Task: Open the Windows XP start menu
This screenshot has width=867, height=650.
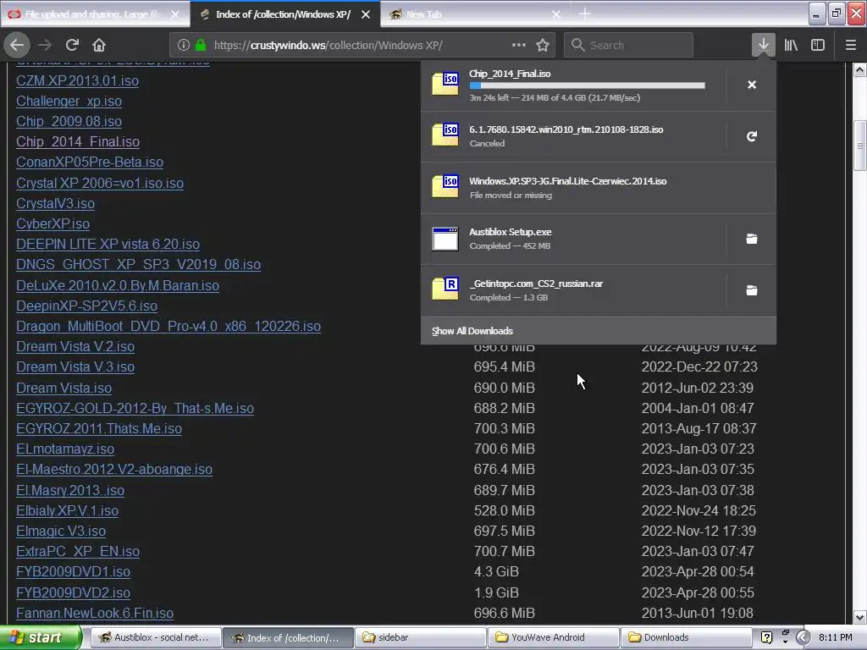Action: pos(41,637)
